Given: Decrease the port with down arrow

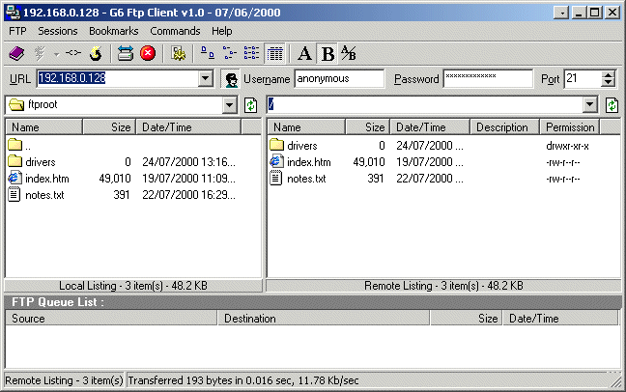Looking at the screenshot, I should coord(608,83).
